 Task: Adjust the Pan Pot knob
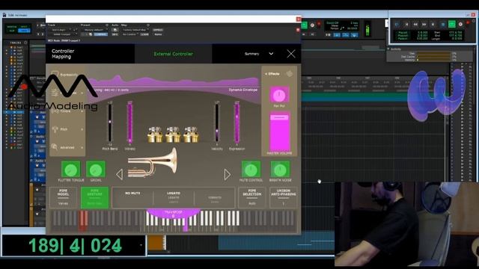click(279, 95)
